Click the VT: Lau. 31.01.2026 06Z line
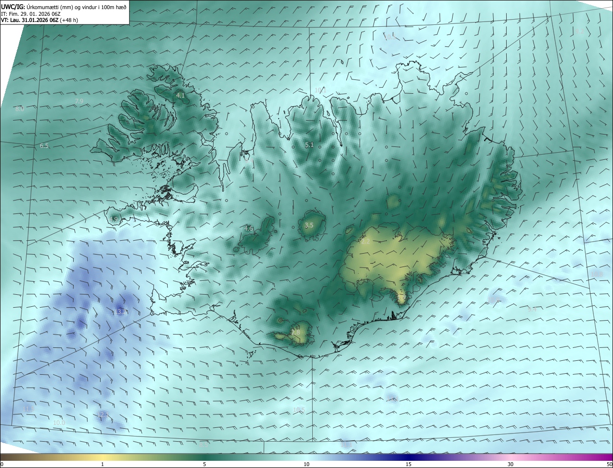The width and height of the screenshot is (613, 468). (x=39, y=20)
